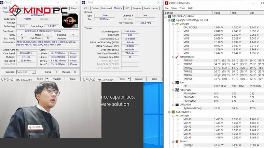Click the fan icon beside Fans

point(177,83)
